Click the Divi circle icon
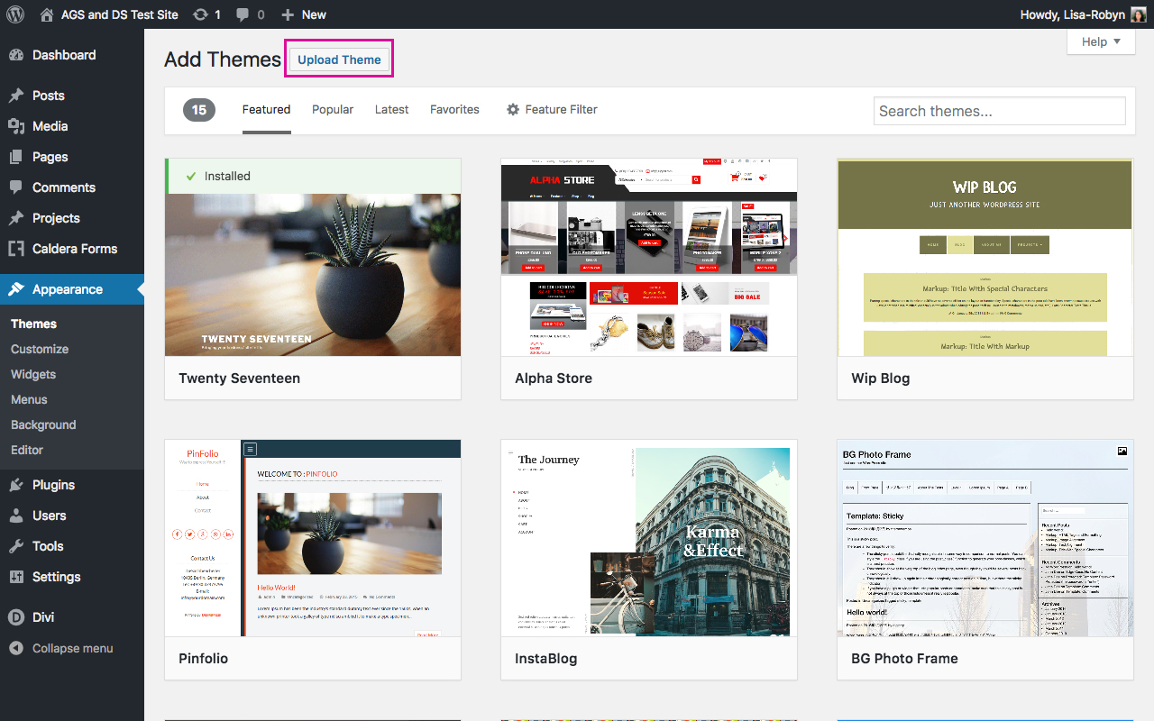1154x721 pixels. pyautogui.click(x=16, y=617)
